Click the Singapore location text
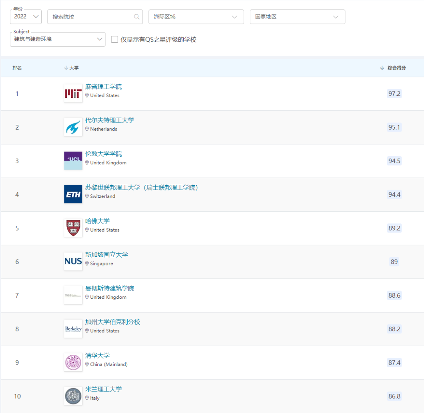Screen dimensions: 424x413 pos(101,263)
